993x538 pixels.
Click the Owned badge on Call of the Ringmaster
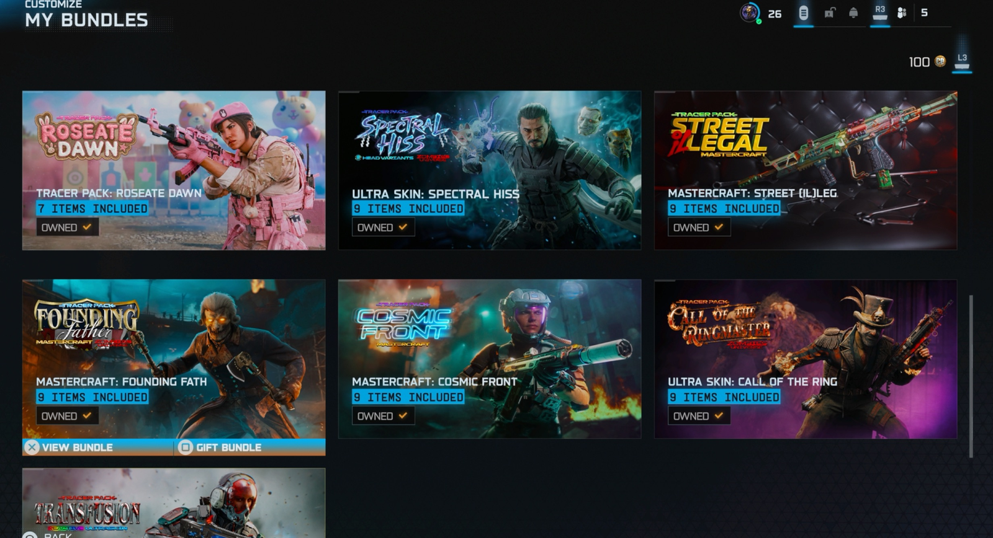pyautogui.click(x=699, y=416)
